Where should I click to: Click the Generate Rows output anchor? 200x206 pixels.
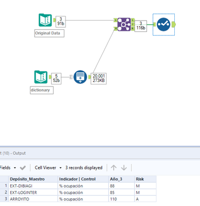89,77
